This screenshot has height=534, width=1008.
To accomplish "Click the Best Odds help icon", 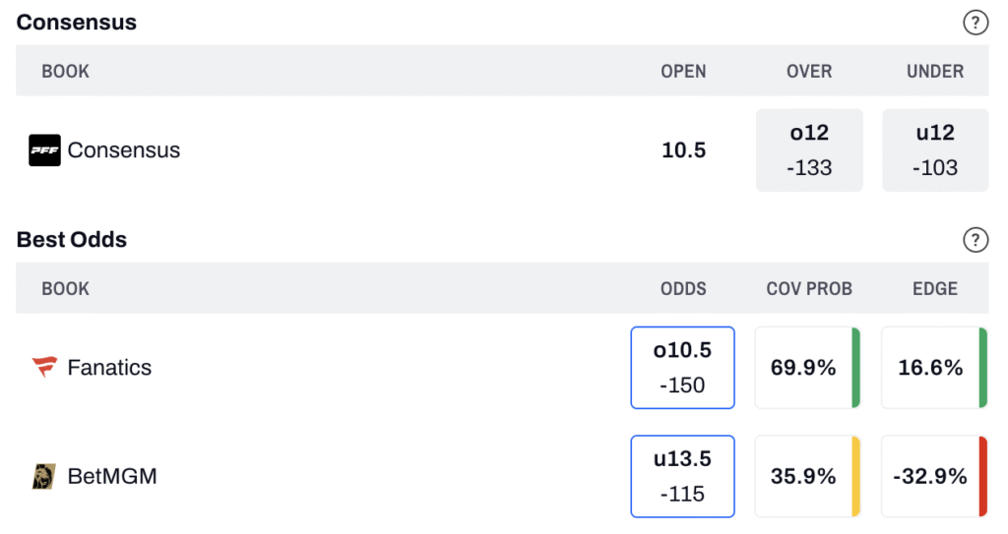I will pyautogui.click(x=975, y=239).
